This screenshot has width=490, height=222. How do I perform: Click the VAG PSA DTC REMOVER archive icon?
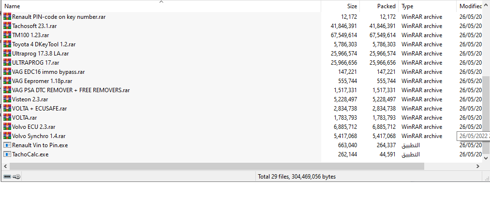(7, 90)
